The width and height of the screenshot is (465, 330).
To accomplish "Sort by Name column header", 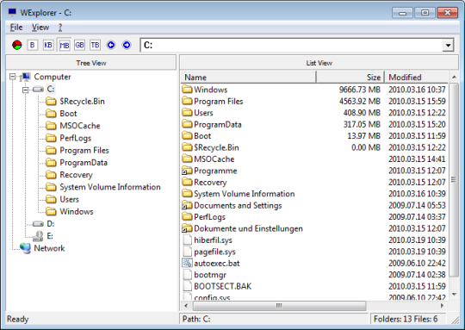I will point(248,78).
